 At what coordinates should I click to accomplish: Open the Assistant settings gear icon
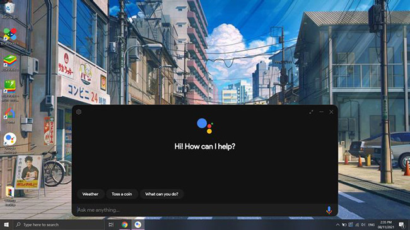click(79, 112)
